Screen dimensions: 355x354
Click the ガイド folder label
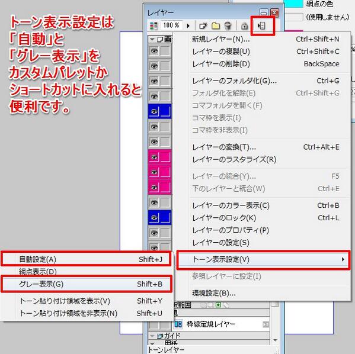pyautogui.click(x=172, y=336)
